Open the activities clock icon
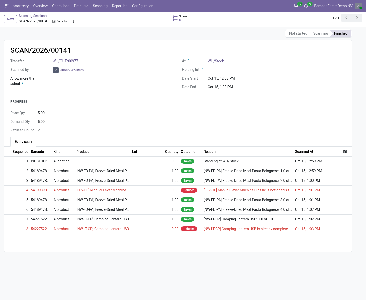This screenshot has height=300, width=366. click(306, 6)
